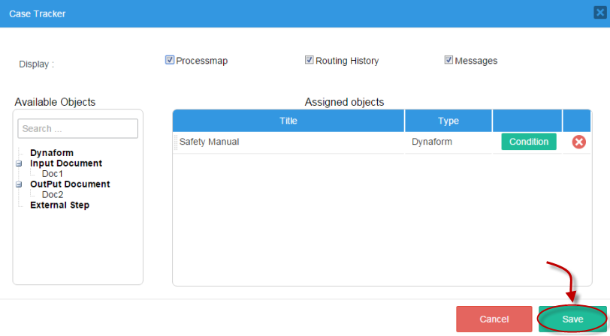Select Dynaform in Available Objects tree
The height and width of the screenshot is (336, 610).
click(x=52, y=153)
